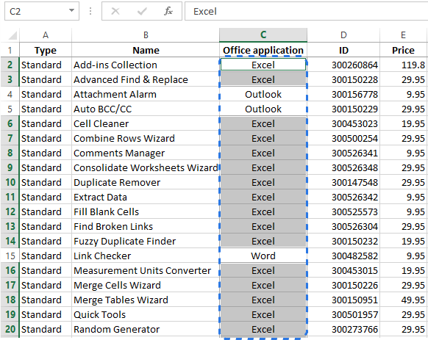The height and width of the screenshot is (340, 428).
Task: Click the Merge Cells Wizard cell
Action: tap(146, 285)
